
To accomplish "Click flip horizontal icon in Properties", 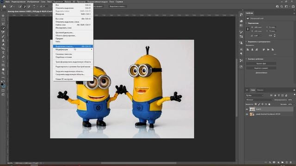I will (270, 36).
